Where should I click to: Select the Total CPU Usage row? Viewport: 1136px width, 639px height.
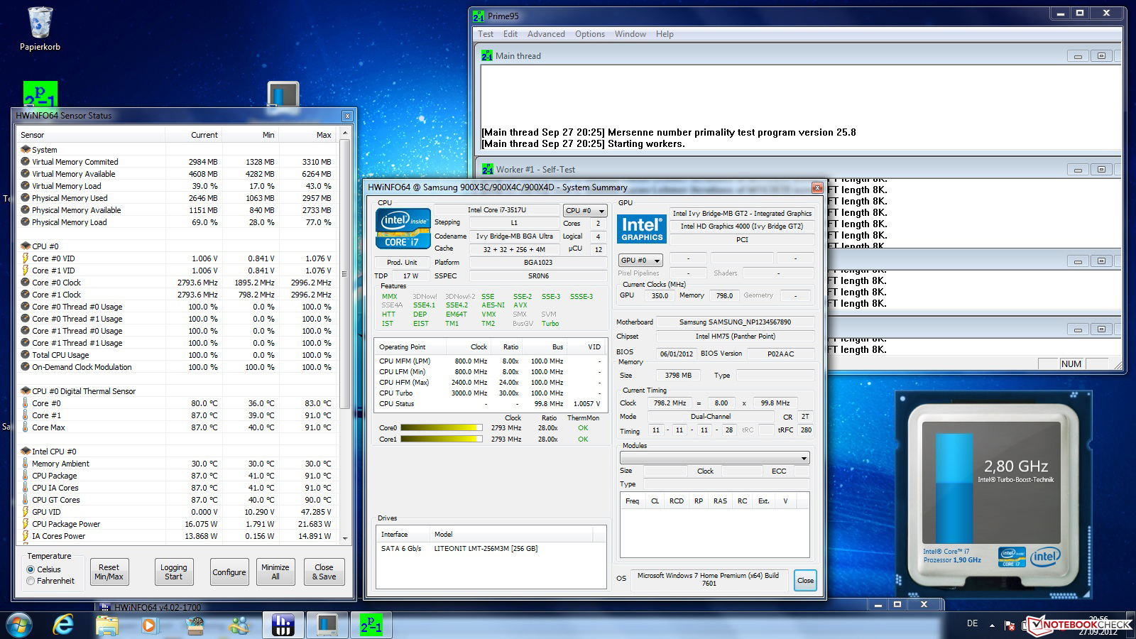177,355
